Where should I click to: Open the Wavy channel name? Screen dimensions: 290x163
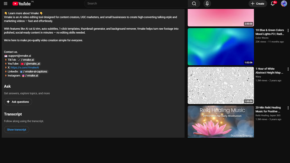pyautogui.click(x=258, y=77)
